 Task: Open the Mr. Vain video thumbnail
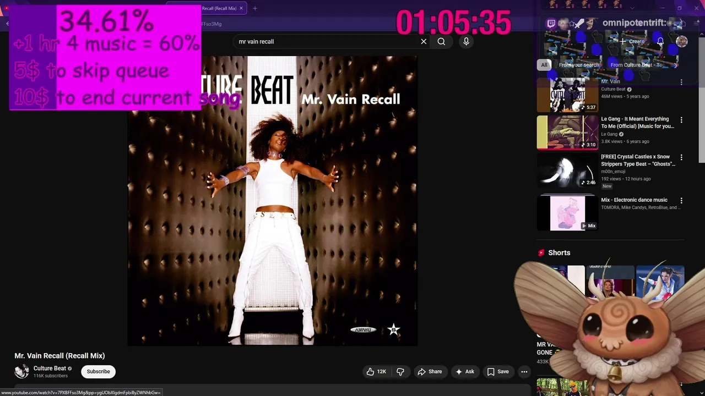(x=567, y=95)
